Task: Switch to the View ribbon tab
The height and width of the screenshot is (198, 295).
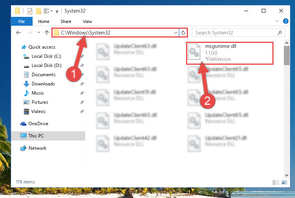Action: (87, 21)
